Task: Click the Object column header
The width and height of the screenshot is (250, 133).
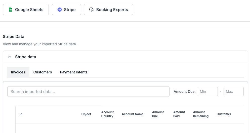Action: pos(86,114)
